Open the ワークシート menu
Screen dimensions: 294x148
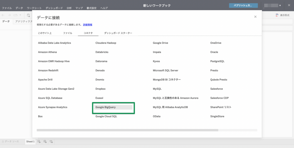tap(34, 8)
